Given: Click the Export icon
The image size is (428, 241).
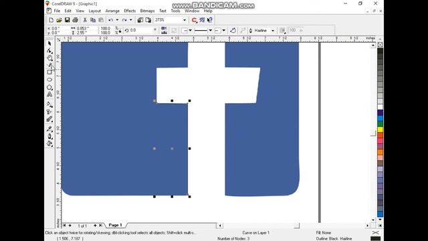Looking at the screenshot, I should click(x=148, y=20).
